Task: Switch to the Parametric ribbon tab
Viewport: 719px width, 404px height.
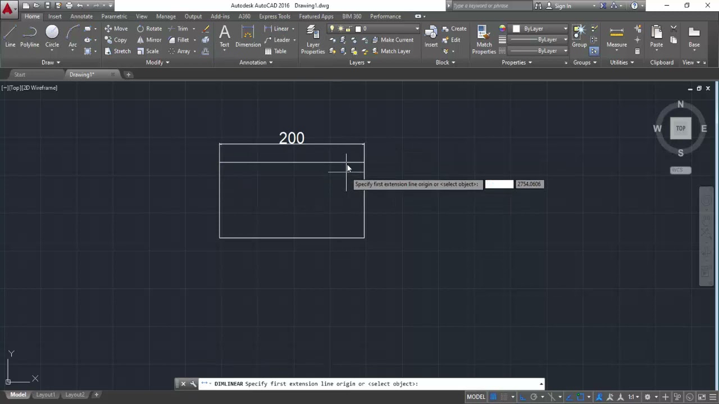Action: click(114, 16)
